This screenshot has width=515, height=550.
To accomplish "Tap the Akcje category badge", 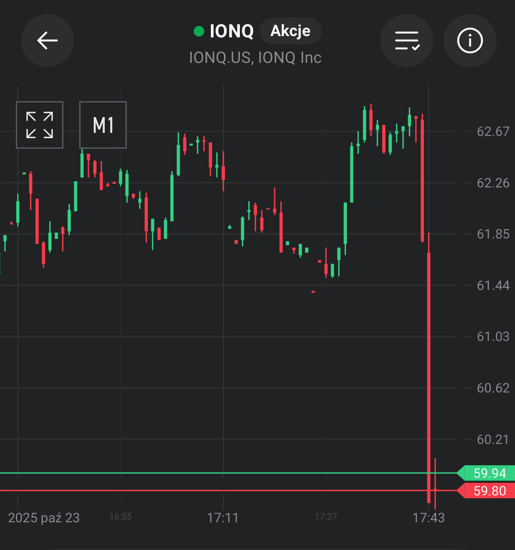I will [291, 31].
